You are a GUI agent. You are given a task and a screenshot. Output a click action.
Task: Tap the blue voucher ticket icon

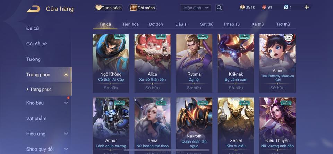286,7
